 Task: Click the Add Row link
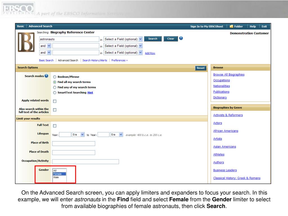click(150, 53)
